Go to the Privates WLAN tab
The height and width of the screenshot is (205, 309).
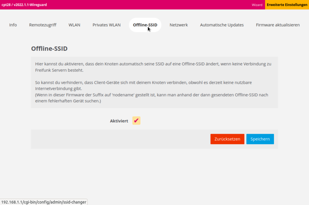106,25
